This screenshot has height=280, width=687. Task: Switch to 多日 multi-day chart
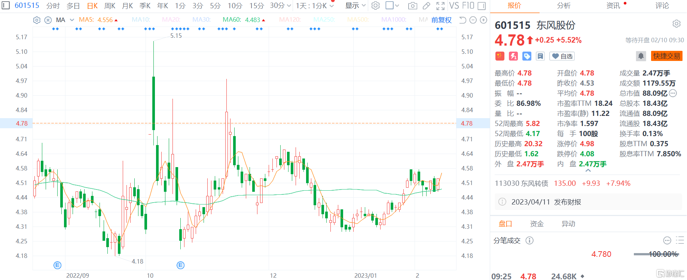point(73,6)
